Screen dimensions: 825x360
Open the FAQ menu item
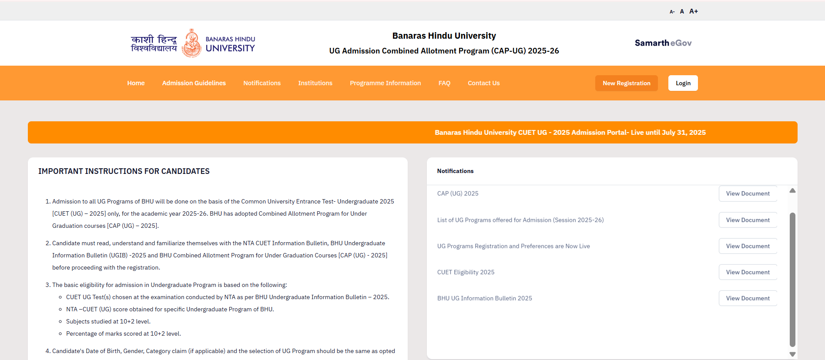tap(444, 83)
